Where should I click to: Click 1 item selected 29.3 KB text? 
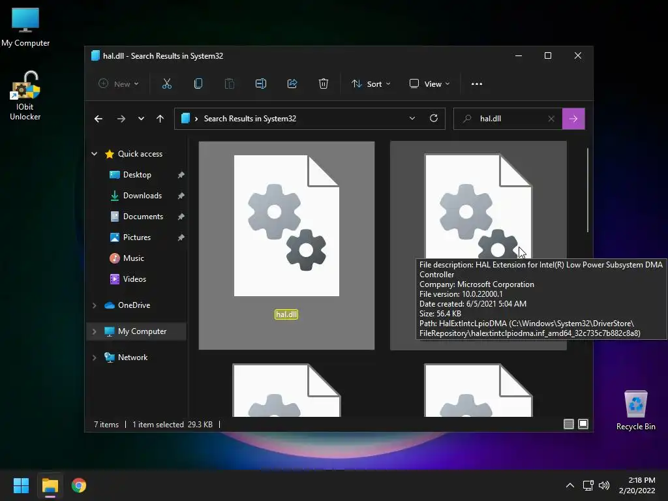172,424
